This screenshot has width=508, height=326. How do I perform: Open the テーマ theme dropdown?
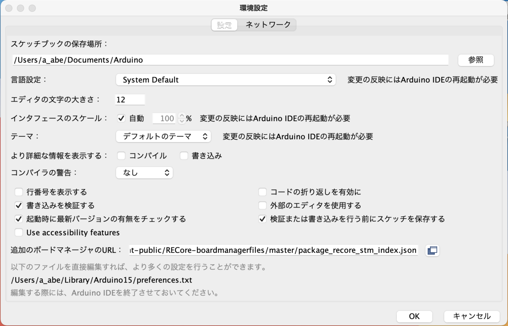tap(163, 136)
